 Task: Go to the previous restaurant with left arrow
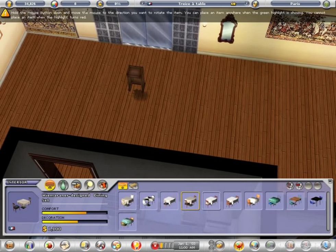pos(142,4)
